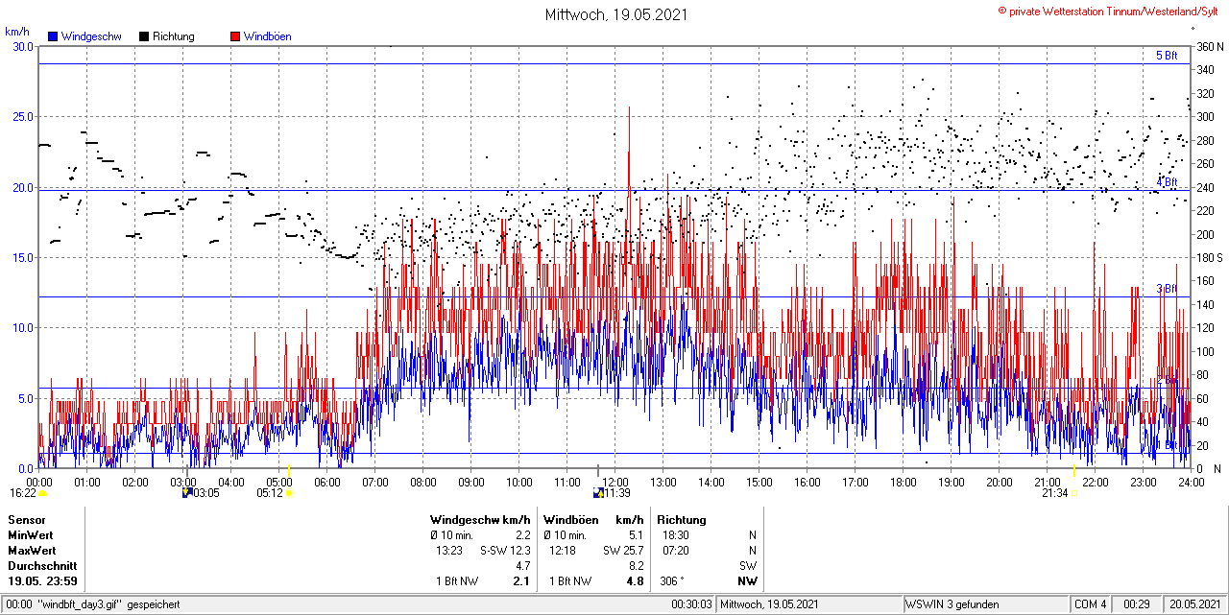Click the 13:23 max wind time
1229x615 pixels.
coord(448,551)
